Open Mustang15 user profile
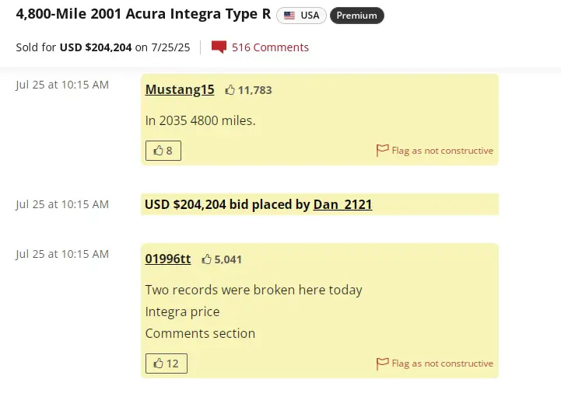 point(180,89)
